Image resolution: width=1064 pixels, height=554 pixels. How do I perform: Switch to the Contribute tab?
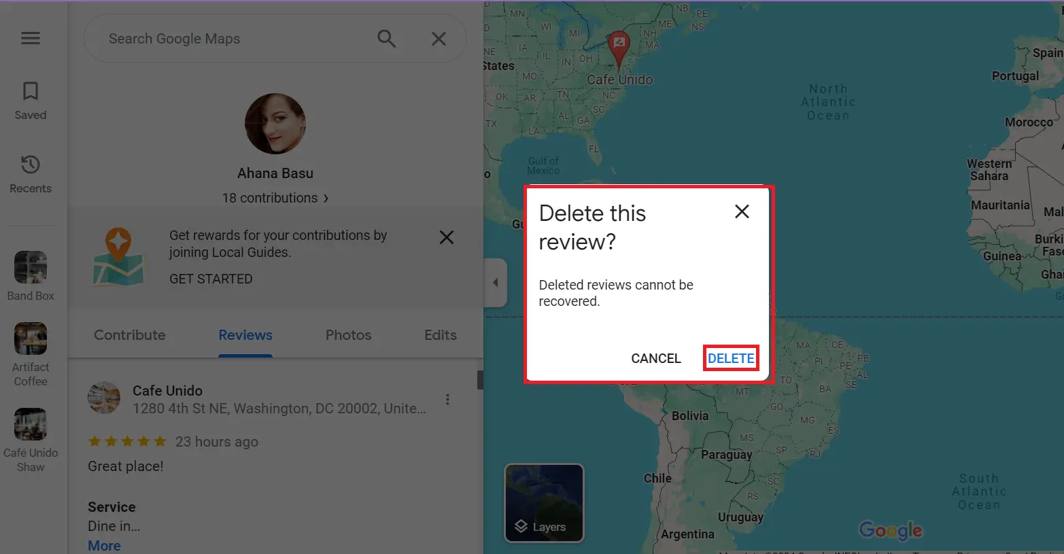click(130, 335)
